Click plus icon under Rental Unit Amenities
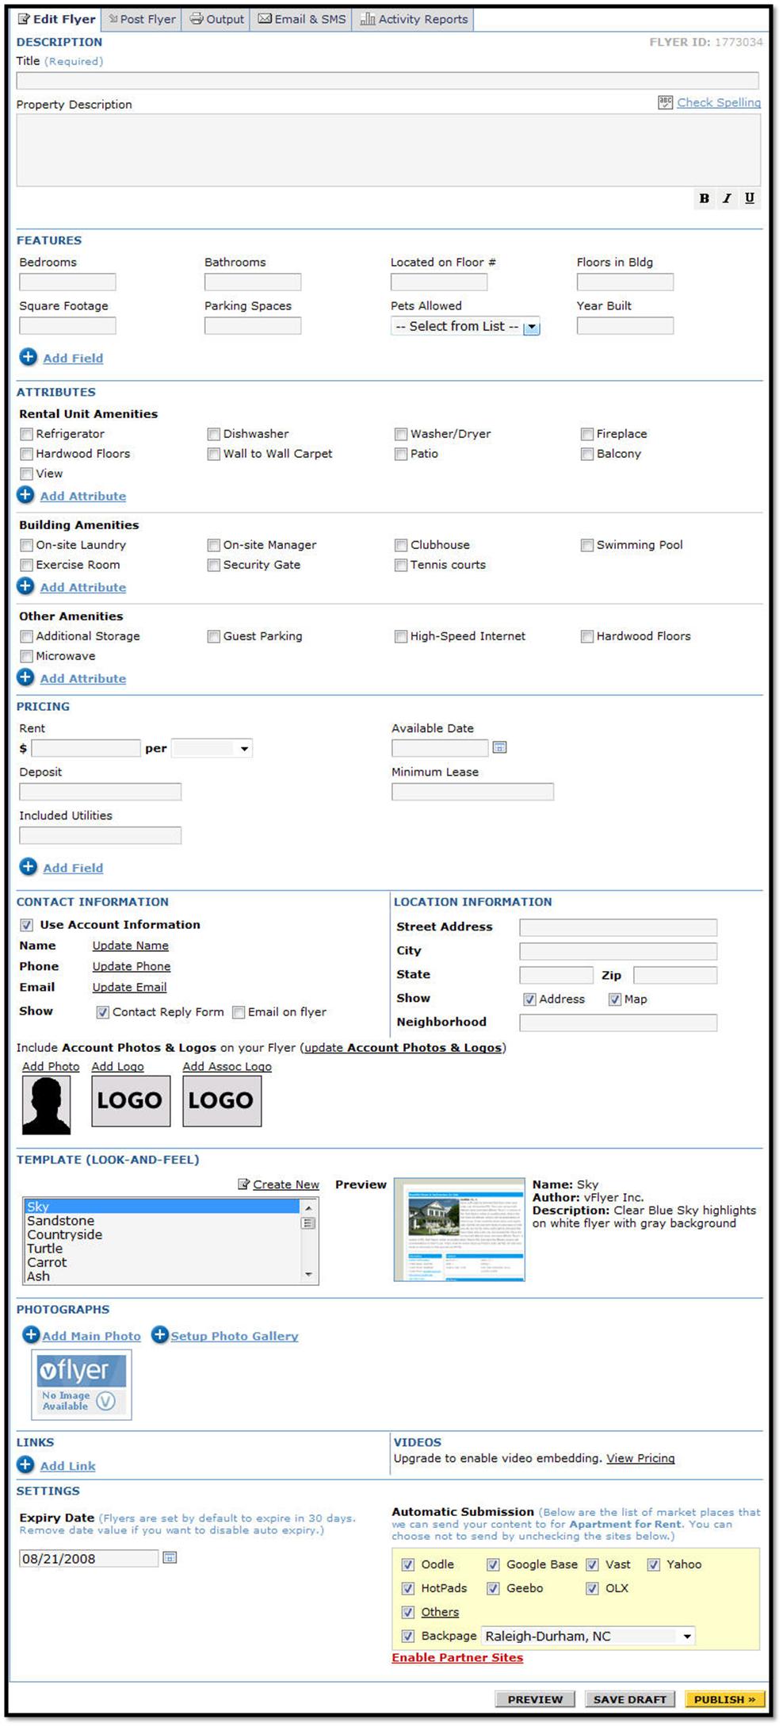This screenshot has height=1727, width=783. pos(25,495)
